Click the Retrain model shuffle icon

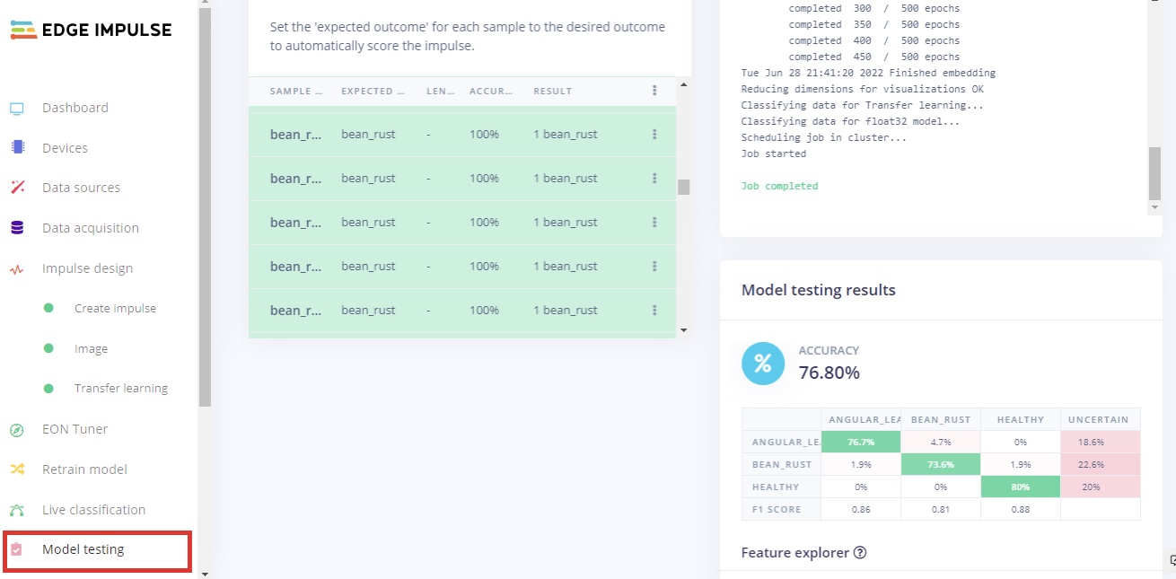[17, 469]
